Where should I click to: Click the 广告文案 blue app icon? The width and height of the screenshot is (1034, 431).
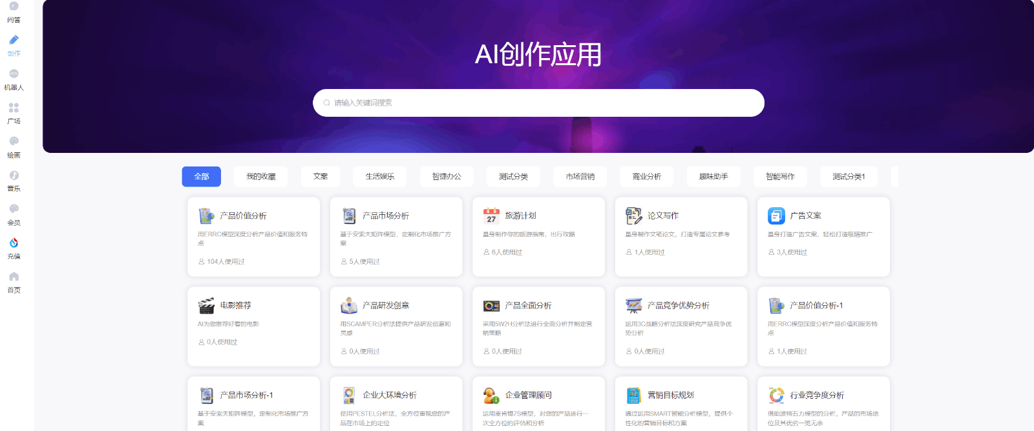776,215
